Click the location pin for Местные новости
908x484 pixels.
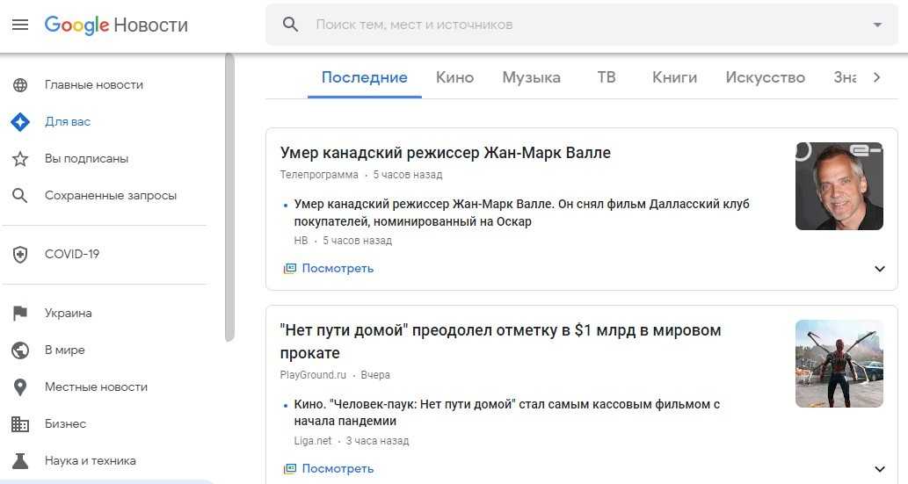(20, 387)
